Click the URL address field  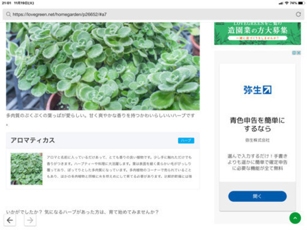(153, 14)
